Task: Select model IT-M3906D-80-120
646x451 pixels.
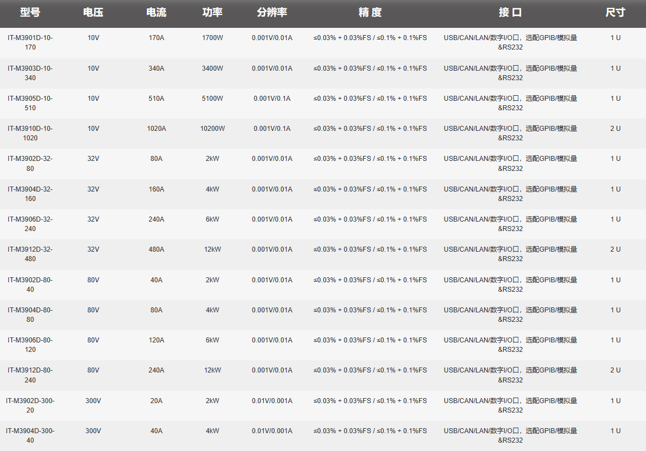Action: click(30, 345)
